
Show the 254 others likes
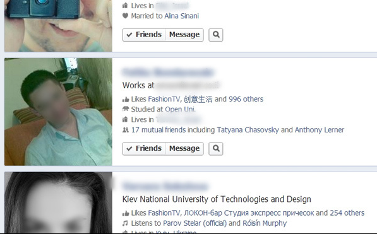[x=347, y=213]
